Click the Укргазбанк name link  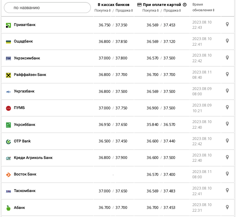click(24, 91)
